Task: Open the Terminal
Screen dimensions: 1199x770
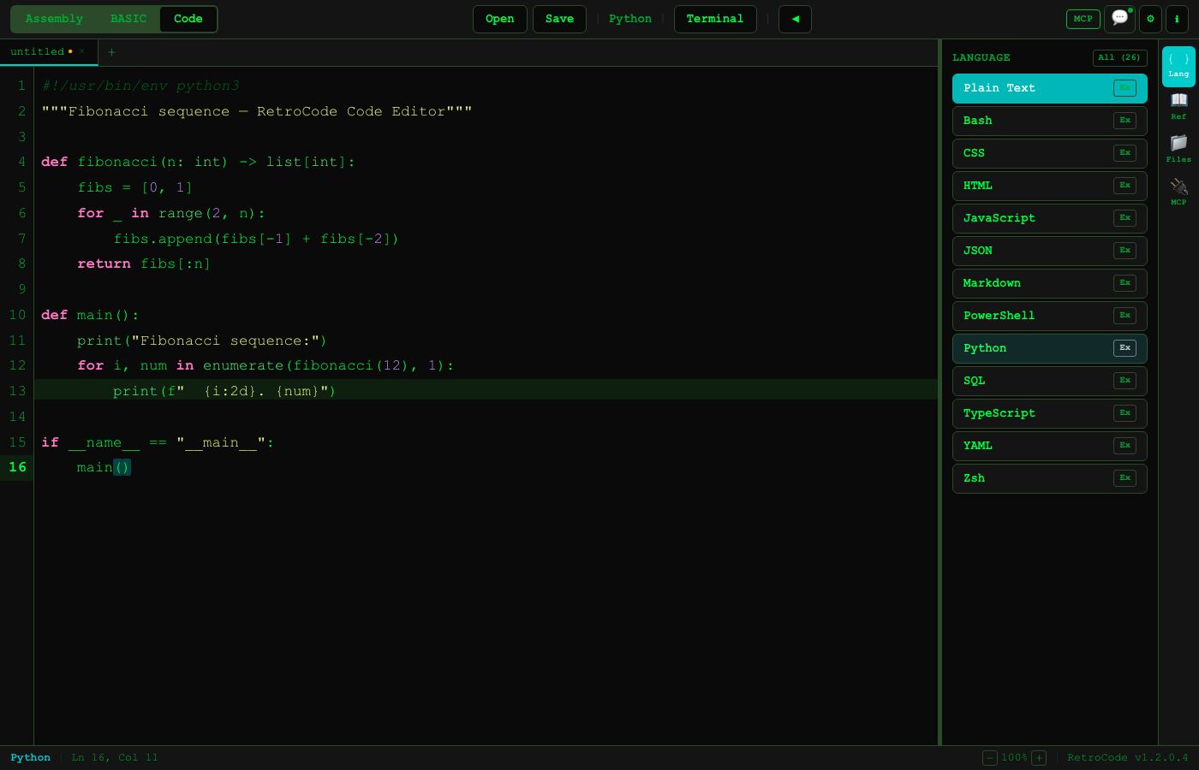Action: pos(715,19)
